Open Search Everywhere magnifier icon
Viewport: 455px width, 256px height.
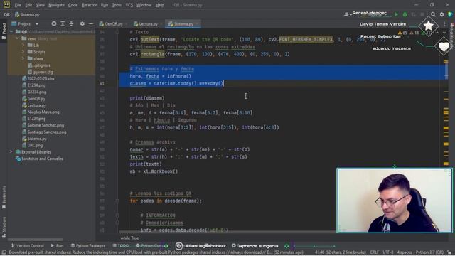click(x=433, y=14)
